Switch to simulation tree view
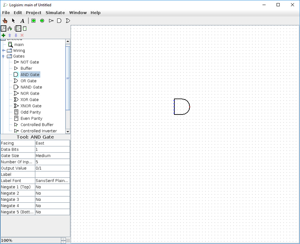This screenshot has width=300, height=244. pyautogui.click(x=9, y=28)
